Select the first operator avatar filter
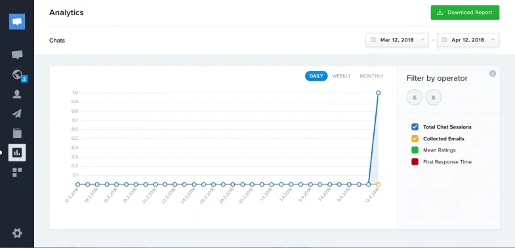This screenshot has height=248, width=515. [x=415, y=97]
